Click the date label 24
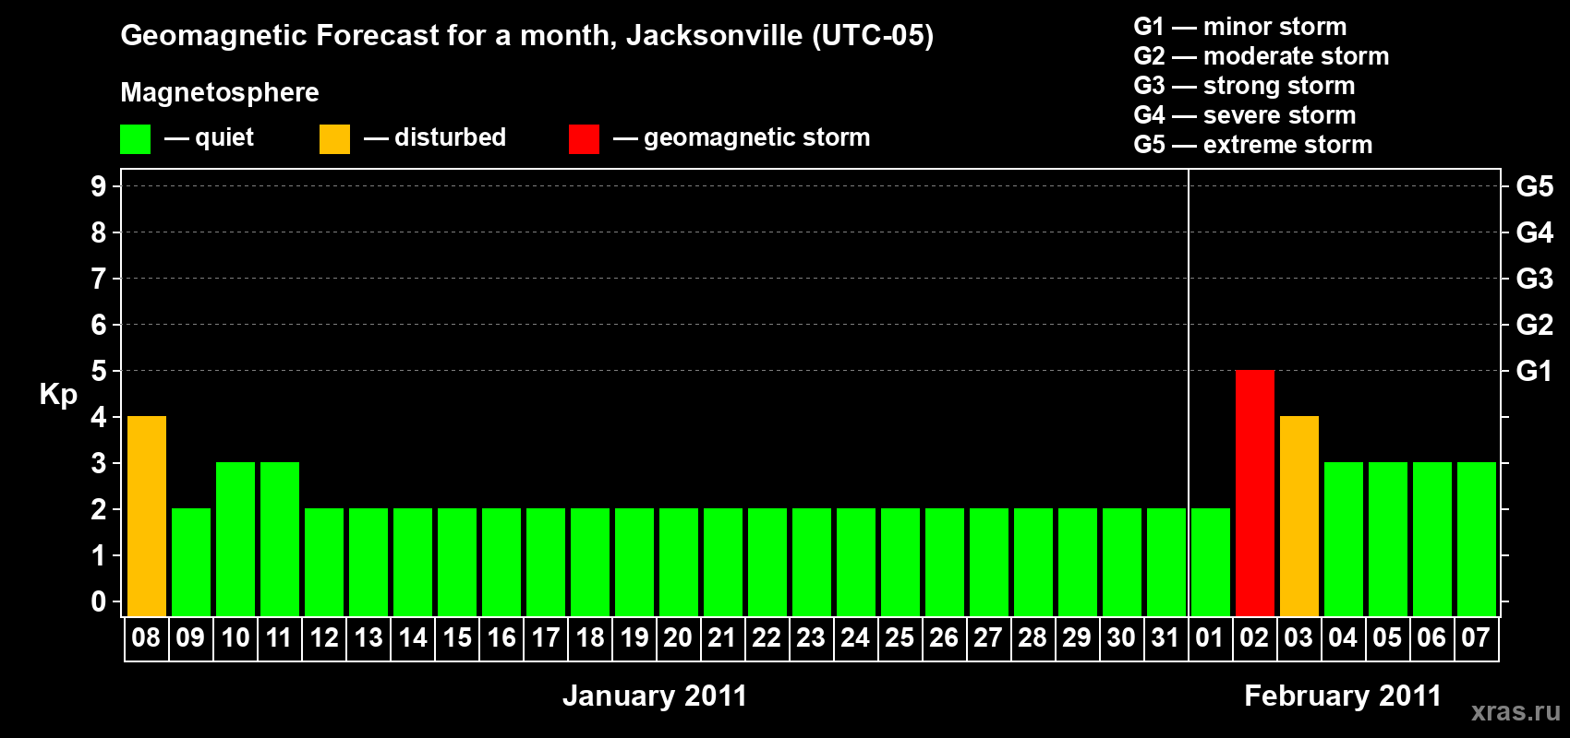1570x738 pixels. [855, 637]
